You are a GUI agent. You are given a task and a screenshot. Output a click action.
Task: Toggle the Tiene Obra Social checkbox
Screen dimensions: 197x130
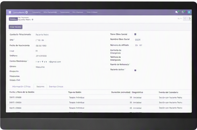coord(135,34)
